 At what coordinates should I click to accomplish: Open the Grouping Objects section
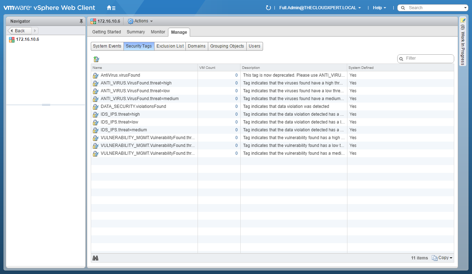tap(227, 46)
